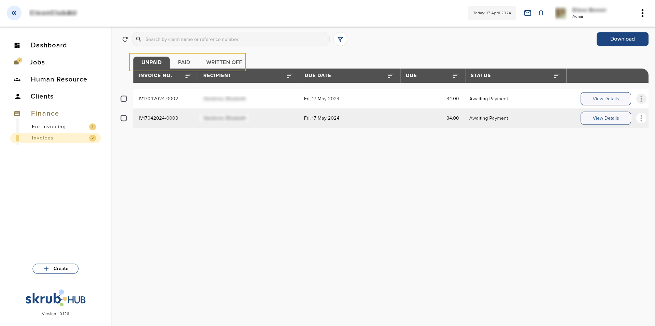655x326 pixels.
Task: Refresh the invoice list
Action: 125,39
